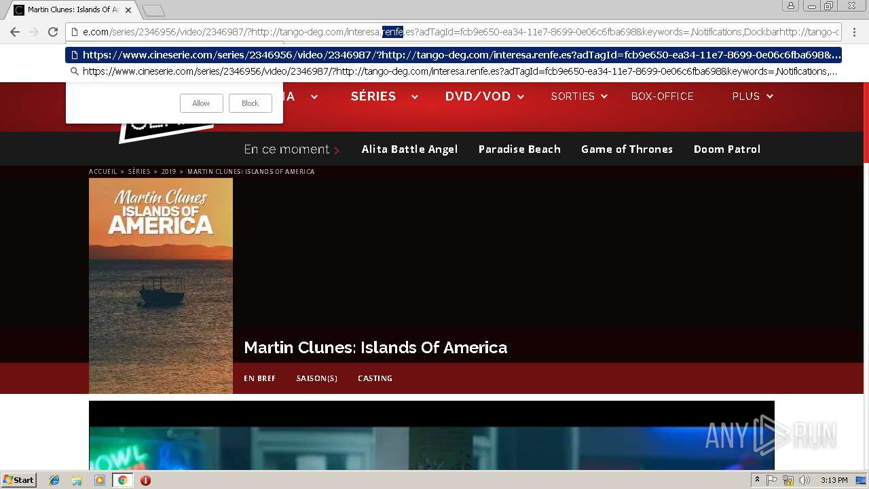
Task: Open Paradise Beach trending link
Action: point(519,149)
